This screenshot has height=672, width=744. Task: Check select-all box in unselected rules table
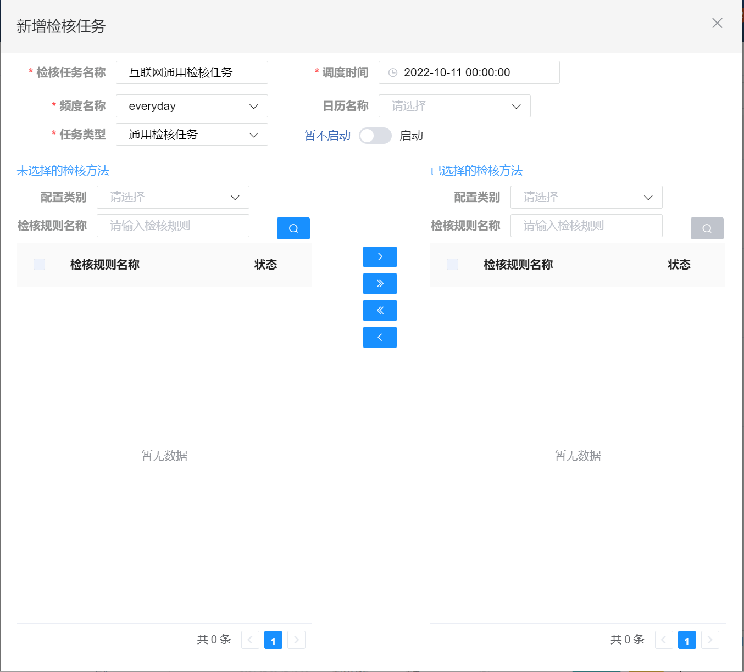pyautogui.click(x=40, y=264)
